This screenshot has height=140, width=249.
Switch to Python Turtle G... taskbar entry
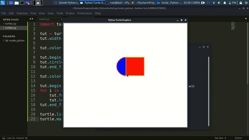92,3
